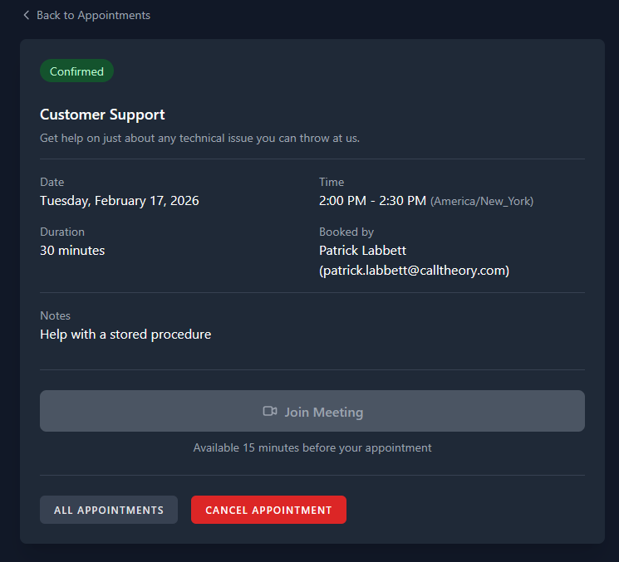This screenshot has height=562, width=619.
Task: Click the Customer Support heading
Action: click(x=102, y=115)
